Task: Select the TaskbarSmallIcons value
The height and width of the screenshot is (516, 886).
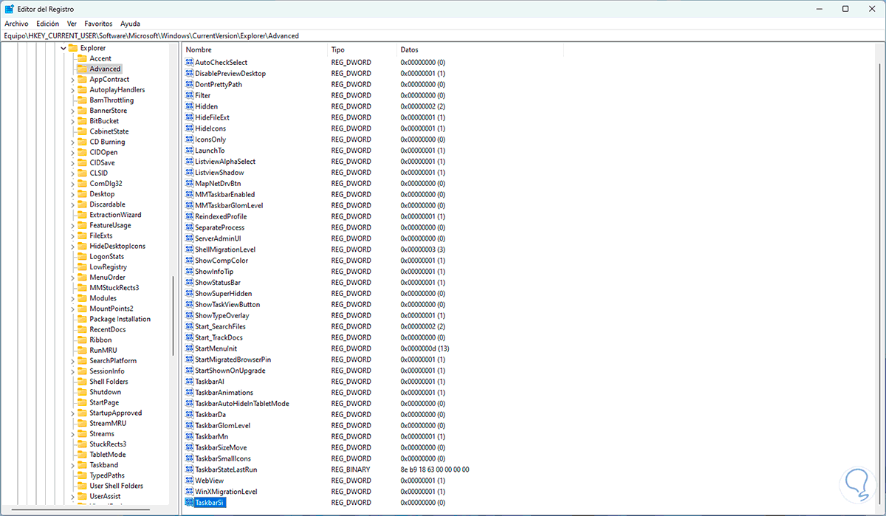Action: click(223, 458)
